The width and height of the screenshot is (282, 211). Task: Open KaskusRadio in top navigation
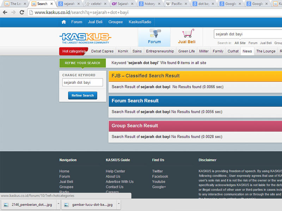[x=140, y=22]
